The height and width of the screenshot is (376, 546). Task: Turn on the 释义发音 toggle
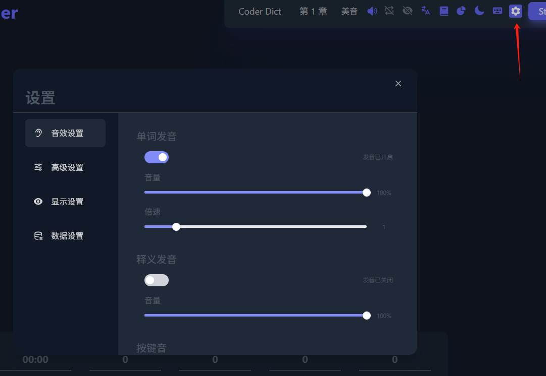tap(157, 280)
